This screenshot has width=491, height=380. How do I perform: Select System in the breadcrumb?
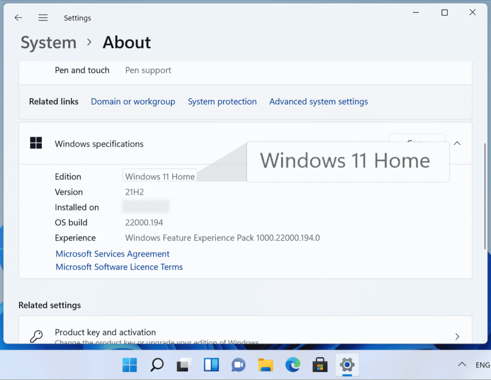[x=48, y=43]
